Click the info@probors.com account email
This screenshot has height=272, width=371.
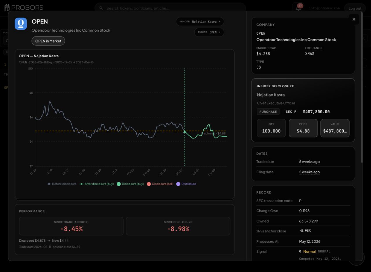pos(324,8)
